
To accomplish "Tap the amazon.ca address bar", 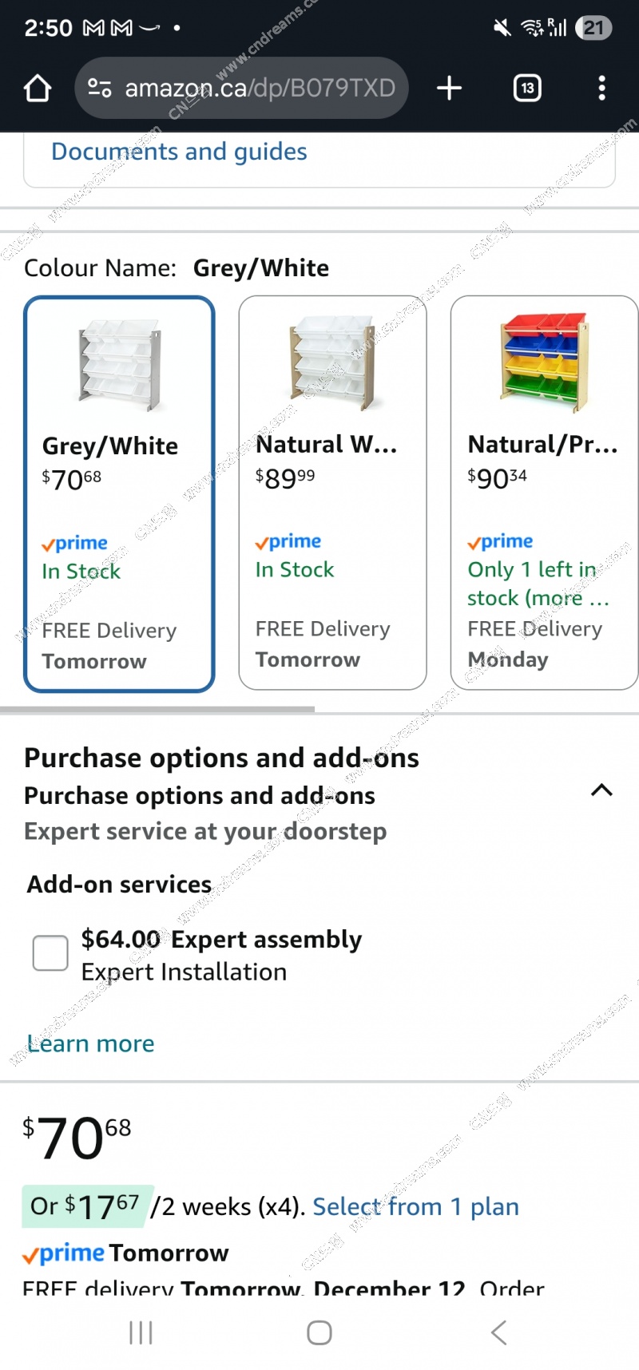I will coord(260,88).
